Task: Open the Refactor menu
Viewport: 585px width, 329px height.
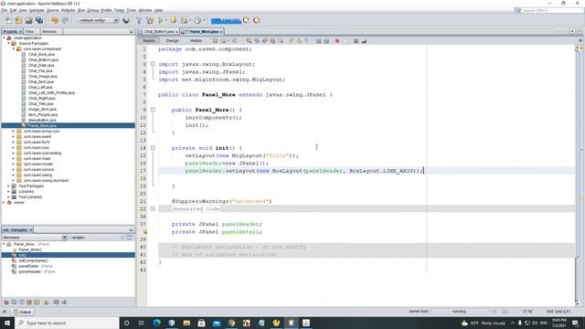Action: tap(68, 10)
